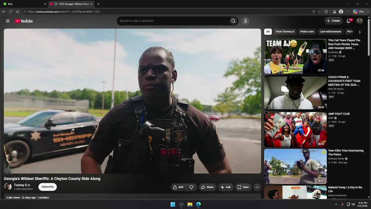Open the Coach Prime team meeting thumbnail
This screenshot has height=209, width=371.
[295, 93]
